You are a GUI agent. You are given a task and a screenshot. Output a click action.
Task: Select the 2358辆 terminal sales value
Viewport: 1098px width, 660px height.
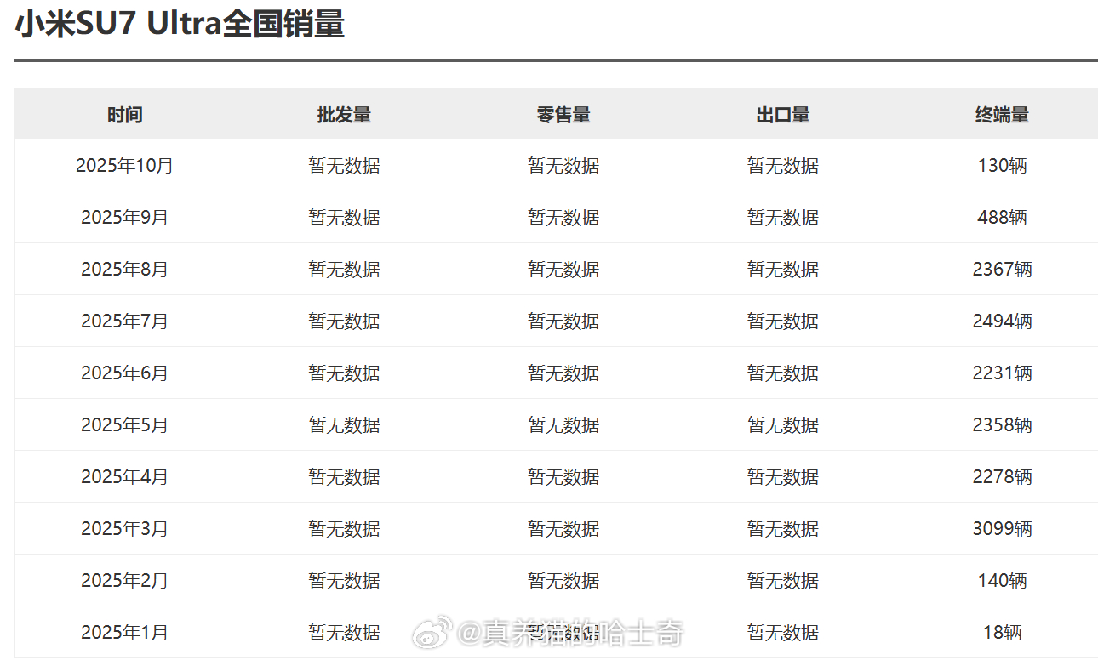click(x=1003, y=425)
